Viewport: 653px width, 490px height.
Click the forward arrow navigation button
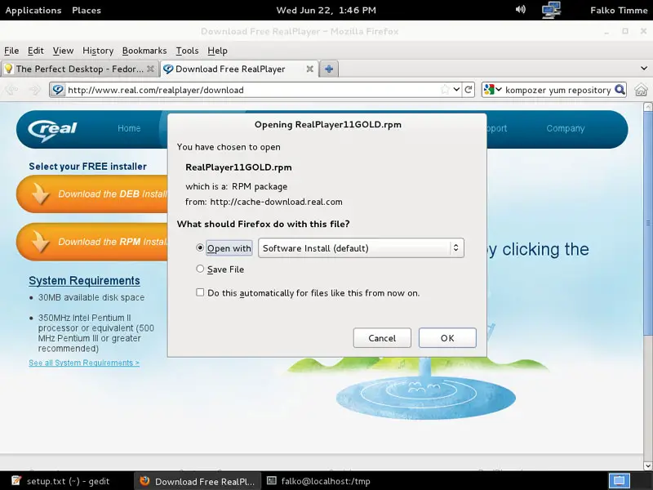pos(35,90)
